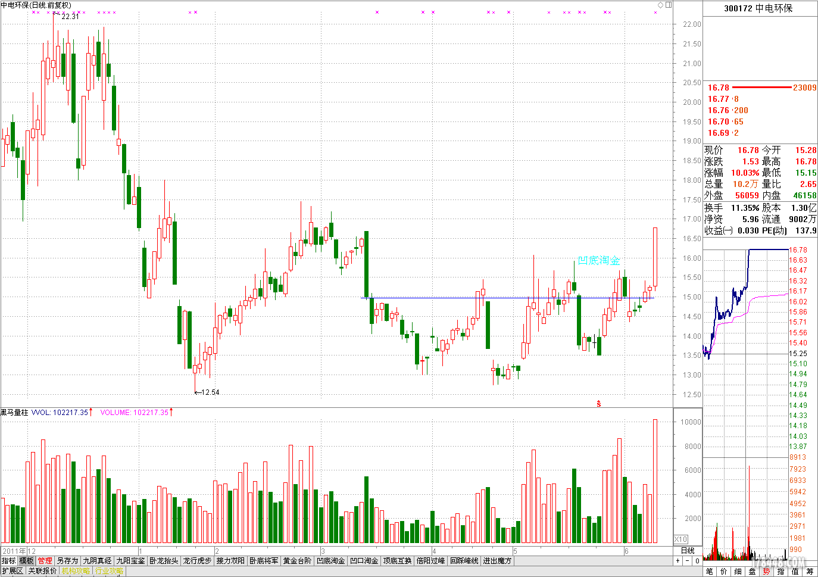This screenshot has height=577, width=818.
Task: Click the 内盘 46158 value
Action: pos(804,195)
